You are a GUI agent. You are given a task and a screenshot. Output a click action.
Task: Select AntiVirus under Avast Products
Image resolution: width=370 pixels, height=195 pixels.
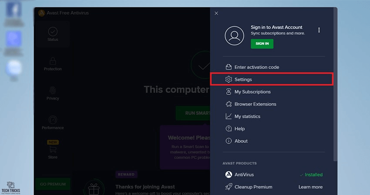point(244,175)
